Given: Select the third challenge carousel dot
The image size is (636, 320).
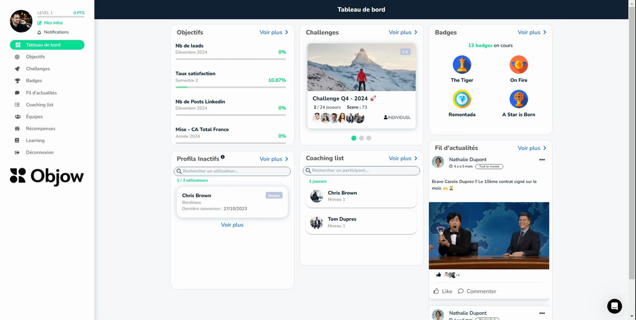Looking at the screenshot, I should click(x=369, y=138).
